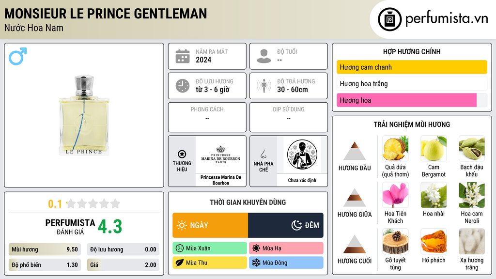Viewport: 496px width, 279px height.
Task: Click the Độ lưu hương 0.00 score bar
Action: tap(123, 249)
